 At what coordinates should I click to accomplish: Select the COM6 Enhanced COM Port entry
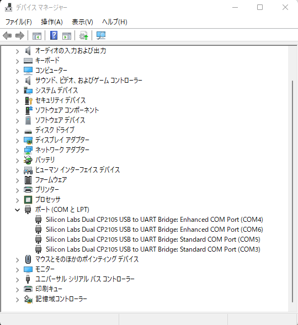(x=155, y=230)
